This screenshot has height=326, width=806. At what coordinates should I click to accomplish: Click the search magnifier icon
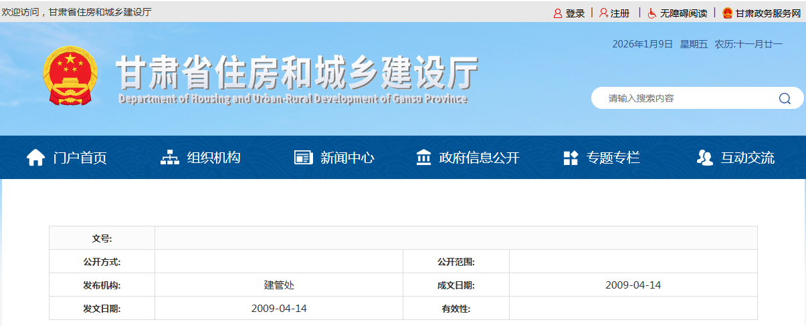pos(785,99)
